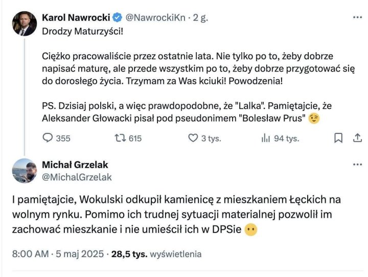Visit the @NawrockiKn handle link
368x277 pixels.
(x=156, y=17)
